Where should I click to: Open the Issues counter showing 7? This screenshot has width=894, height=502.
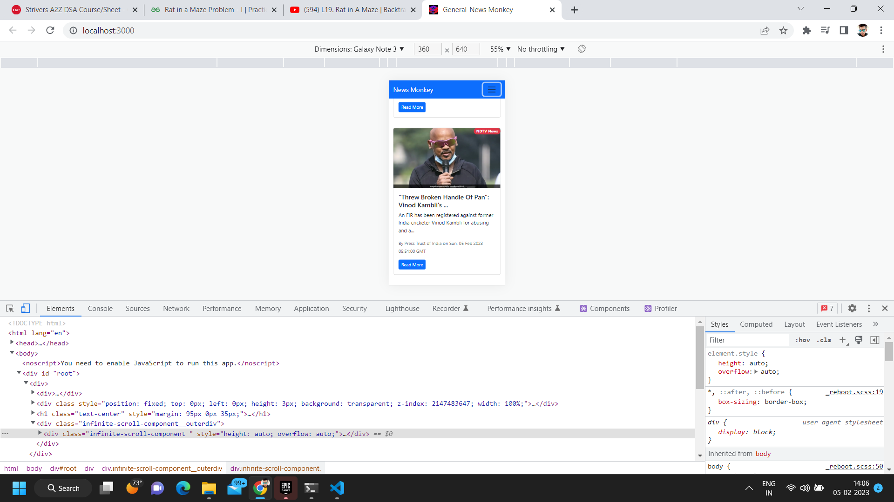827,308
